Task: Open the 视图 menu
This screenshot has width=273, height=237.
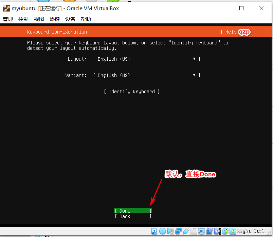Action: [39, 19]
